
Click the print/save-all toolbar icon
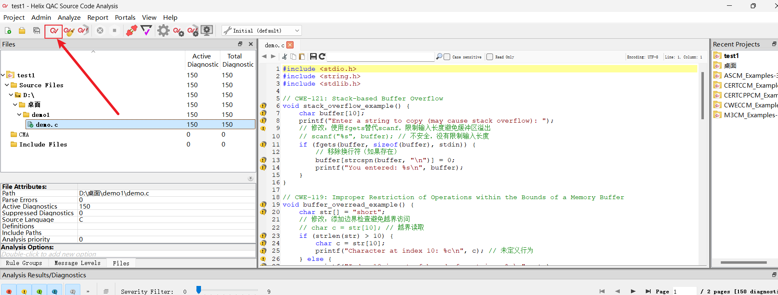[37, 31]
